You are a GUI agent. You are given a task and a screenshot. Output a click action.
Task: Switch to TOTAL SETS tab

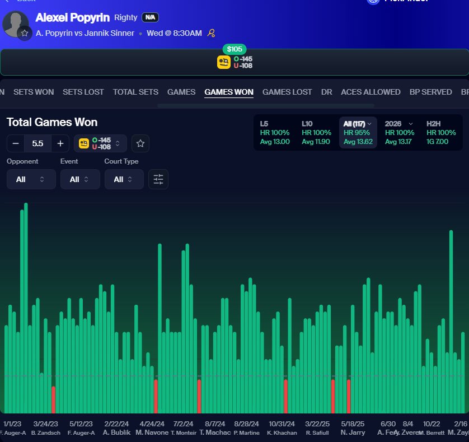click(x=135, y=92)
